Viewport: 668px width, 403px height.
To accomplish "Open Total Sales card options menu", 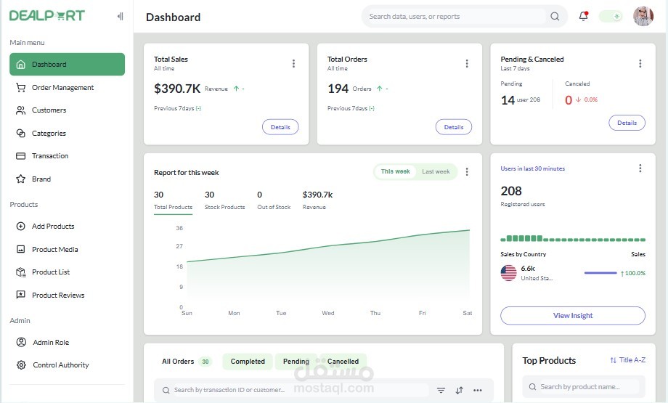I will pyautogui.click(x=293, y=63).
